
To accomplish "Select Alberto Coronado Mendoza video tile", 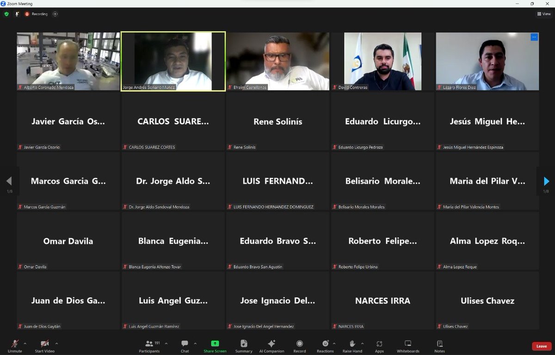I will [68, 61].
